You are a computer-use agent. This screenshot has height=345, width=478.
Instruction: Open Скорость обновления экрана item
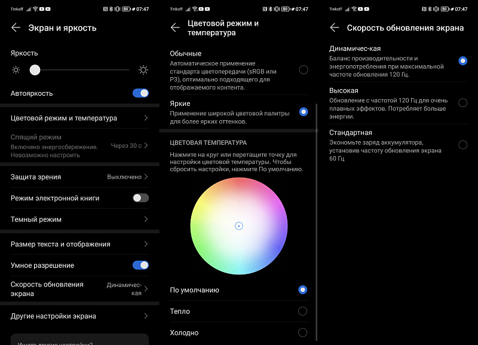tap(79, 289)
